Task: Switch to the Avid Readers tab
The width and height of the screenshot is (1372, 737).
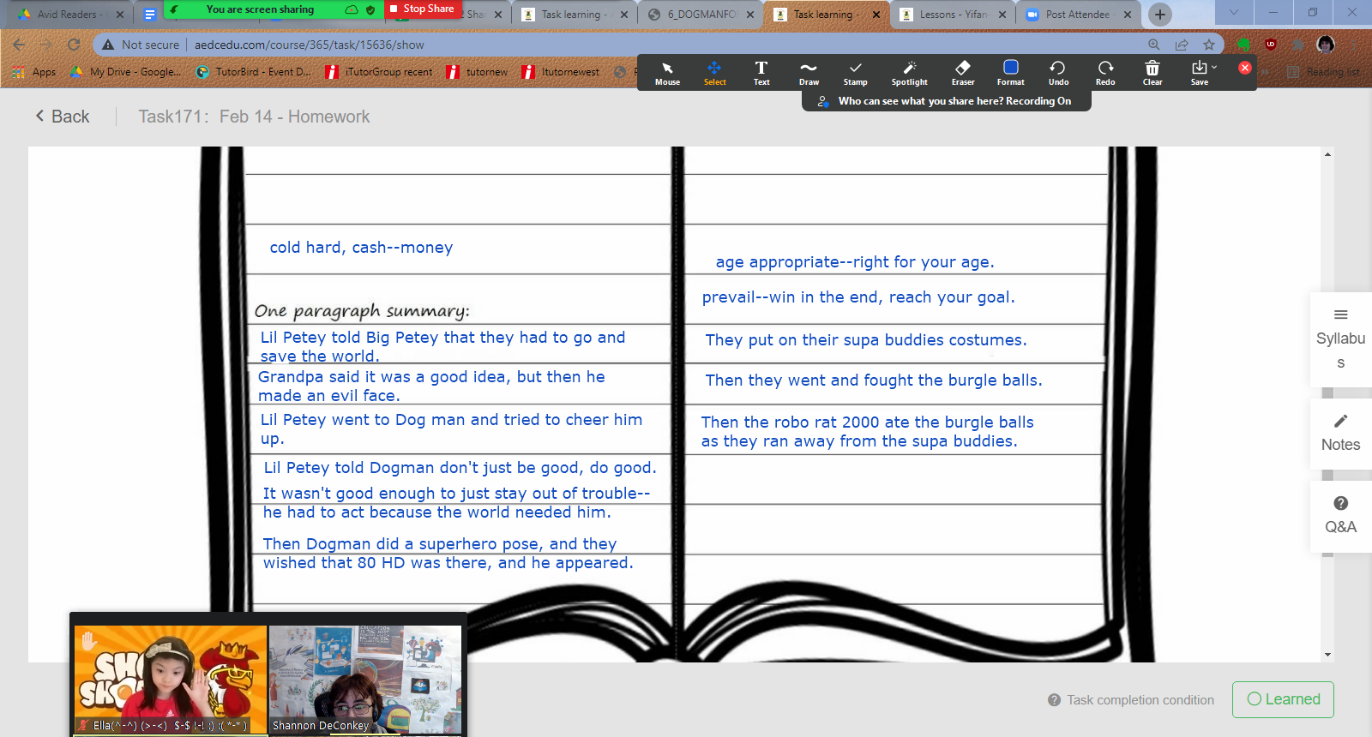Action: click(69, 15)
